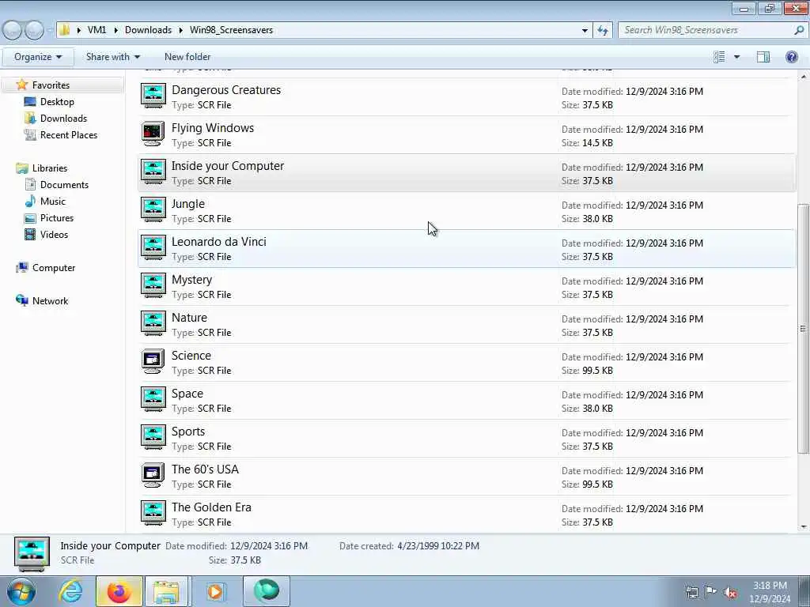Click the teal globe app on taskbar
810x607 pixels.
coord(266,591)
